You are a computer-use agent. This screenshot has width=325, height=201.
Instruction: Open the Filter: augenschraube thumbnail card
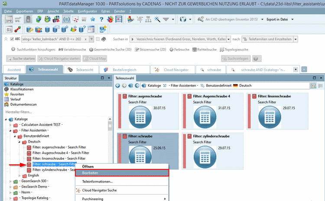[148, 111]
